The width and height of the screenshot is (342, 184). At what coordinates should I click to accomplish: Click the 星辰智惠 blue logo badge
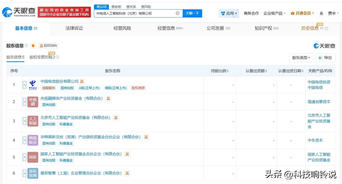[33, 173]
